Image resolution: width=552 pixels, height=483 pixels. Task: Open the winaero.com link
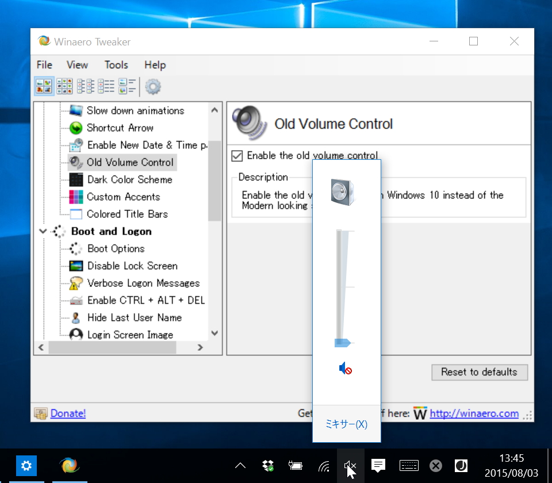click(x=474, y=413)
